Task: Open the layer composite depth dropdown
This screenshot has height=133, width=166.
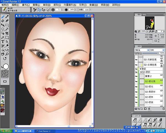Action: pyautogui.click(x=157, y=50)
